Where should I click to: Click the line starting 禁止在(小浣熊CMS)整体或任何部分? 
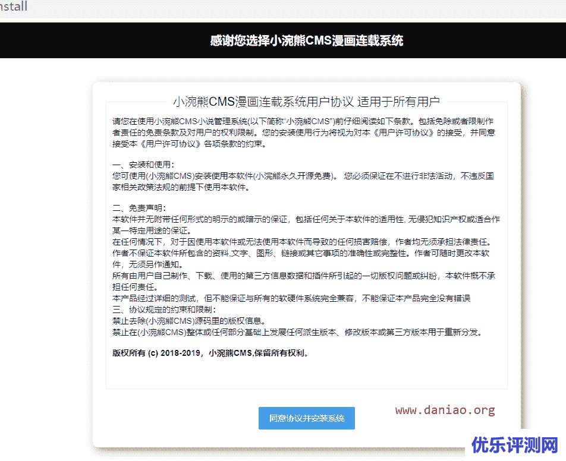click(x=298, y=332)
